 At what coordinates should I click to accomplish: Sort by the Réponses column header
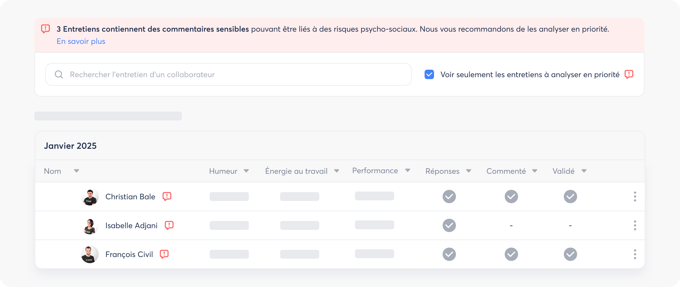click(468, 171)
